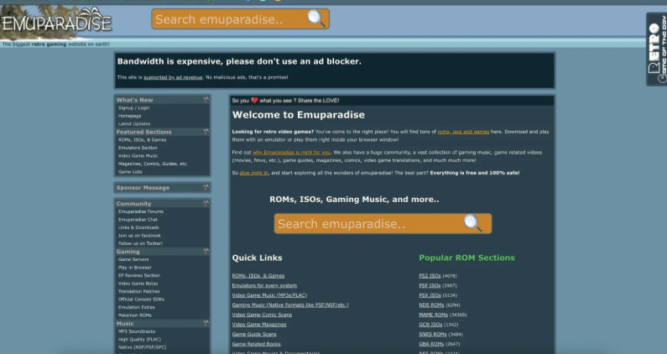Open Gaming Music (Native Formats) quick link
Viewport: 667px width, 354px height.
click(290, 305)
